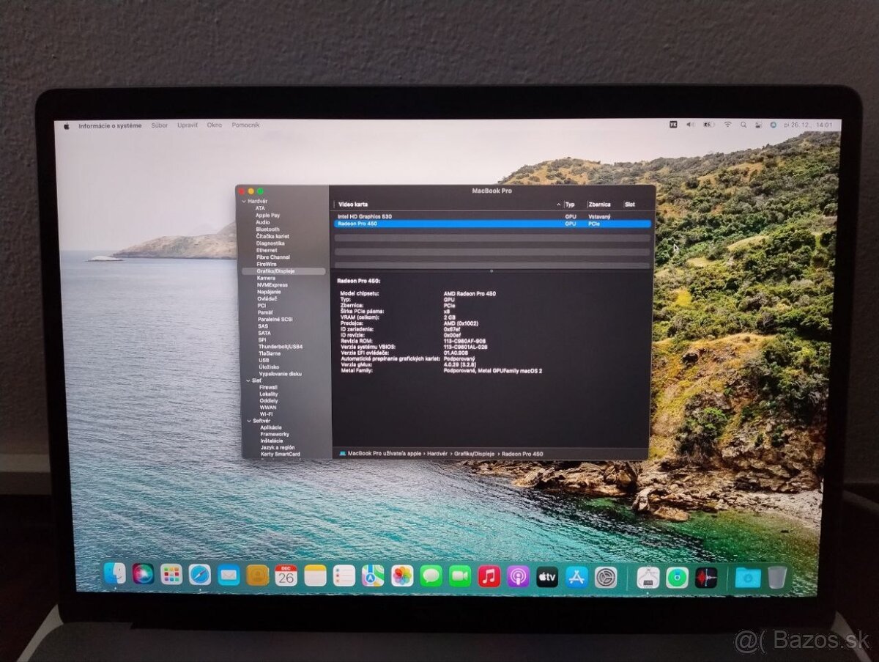
Task: Select NVMExpress in the sidebar
Action: pos(273,284)
